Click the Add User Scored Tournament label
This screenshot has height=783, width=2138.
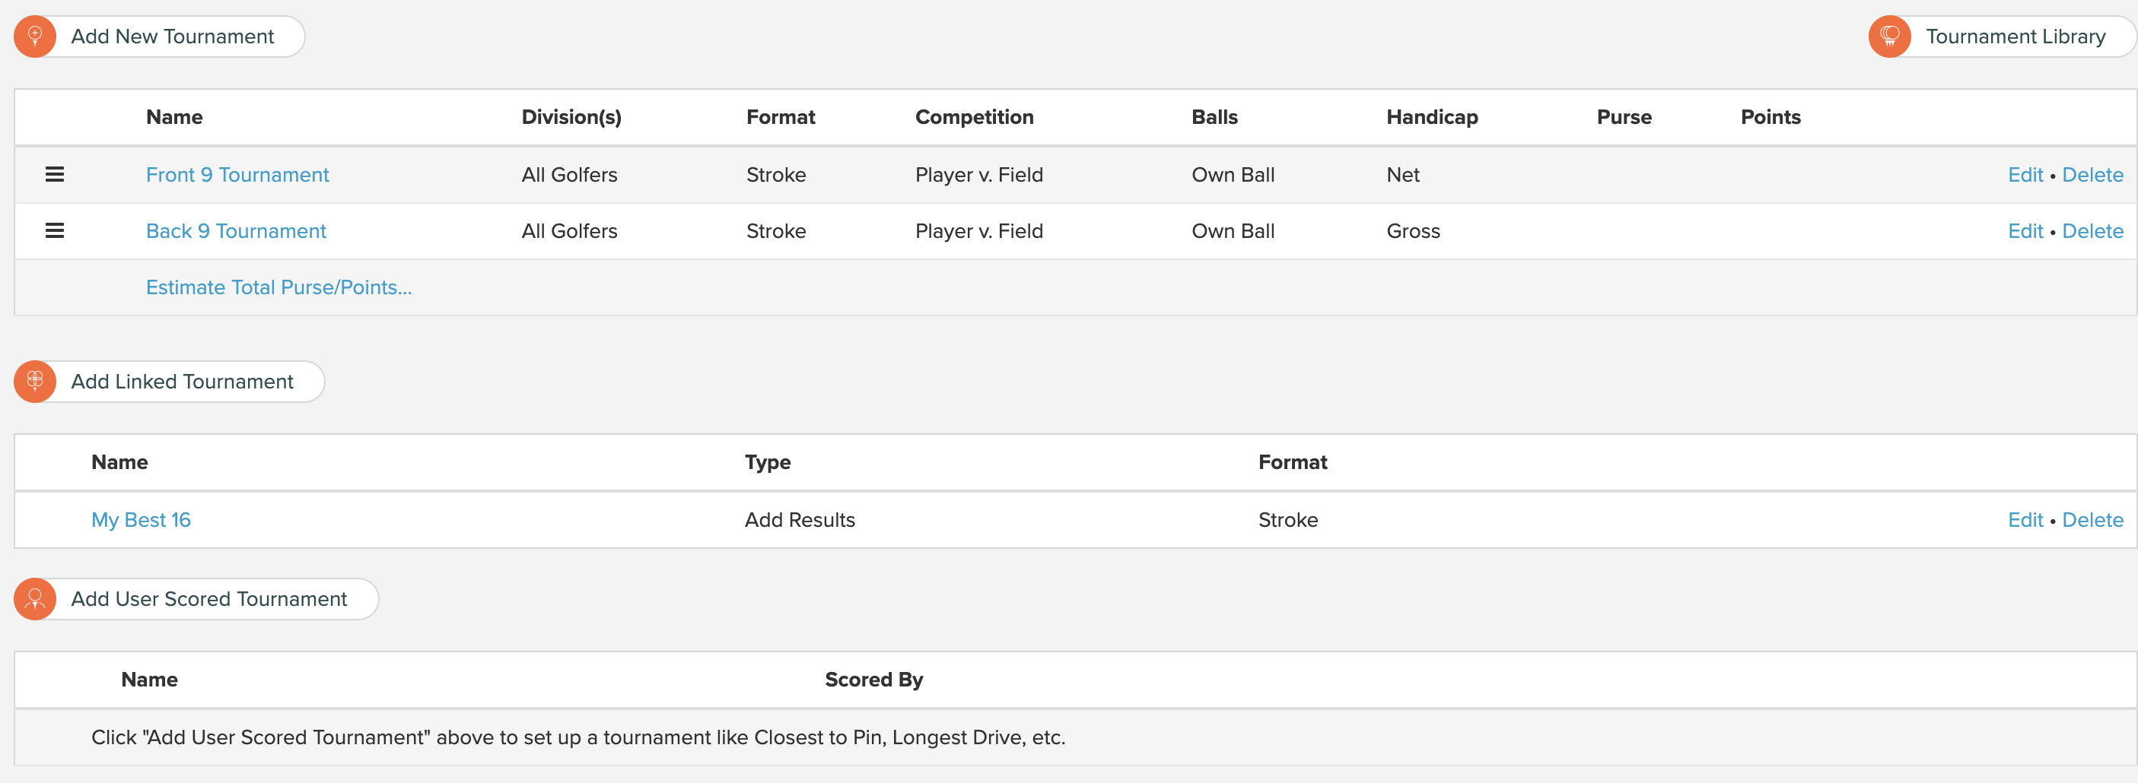click(x=209, y=599)
